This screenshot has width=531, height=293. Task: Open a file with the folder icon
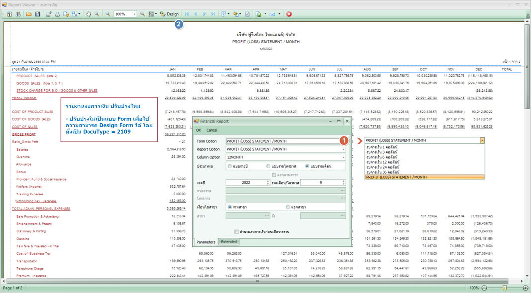click(29, 14)
